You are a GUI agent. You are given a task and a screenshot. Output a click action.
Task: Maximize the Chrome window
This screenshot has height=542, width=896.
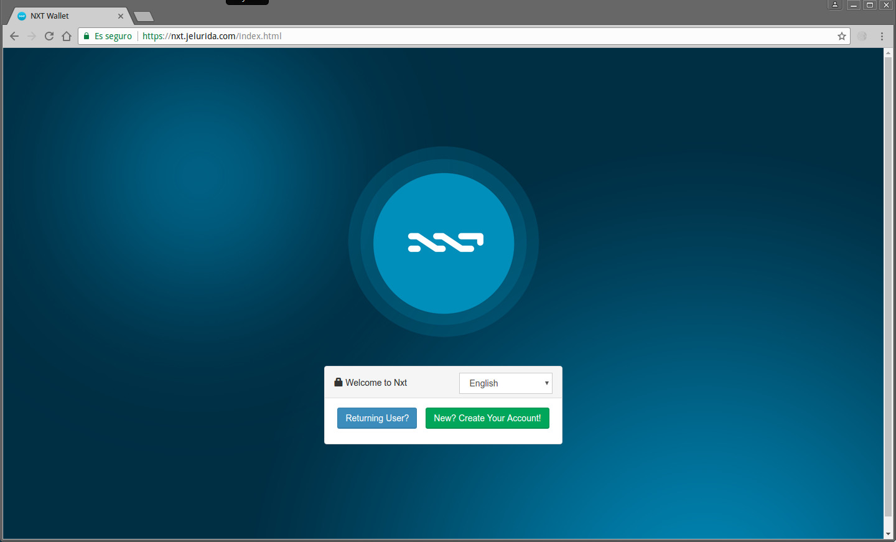[x=870, y=5]
